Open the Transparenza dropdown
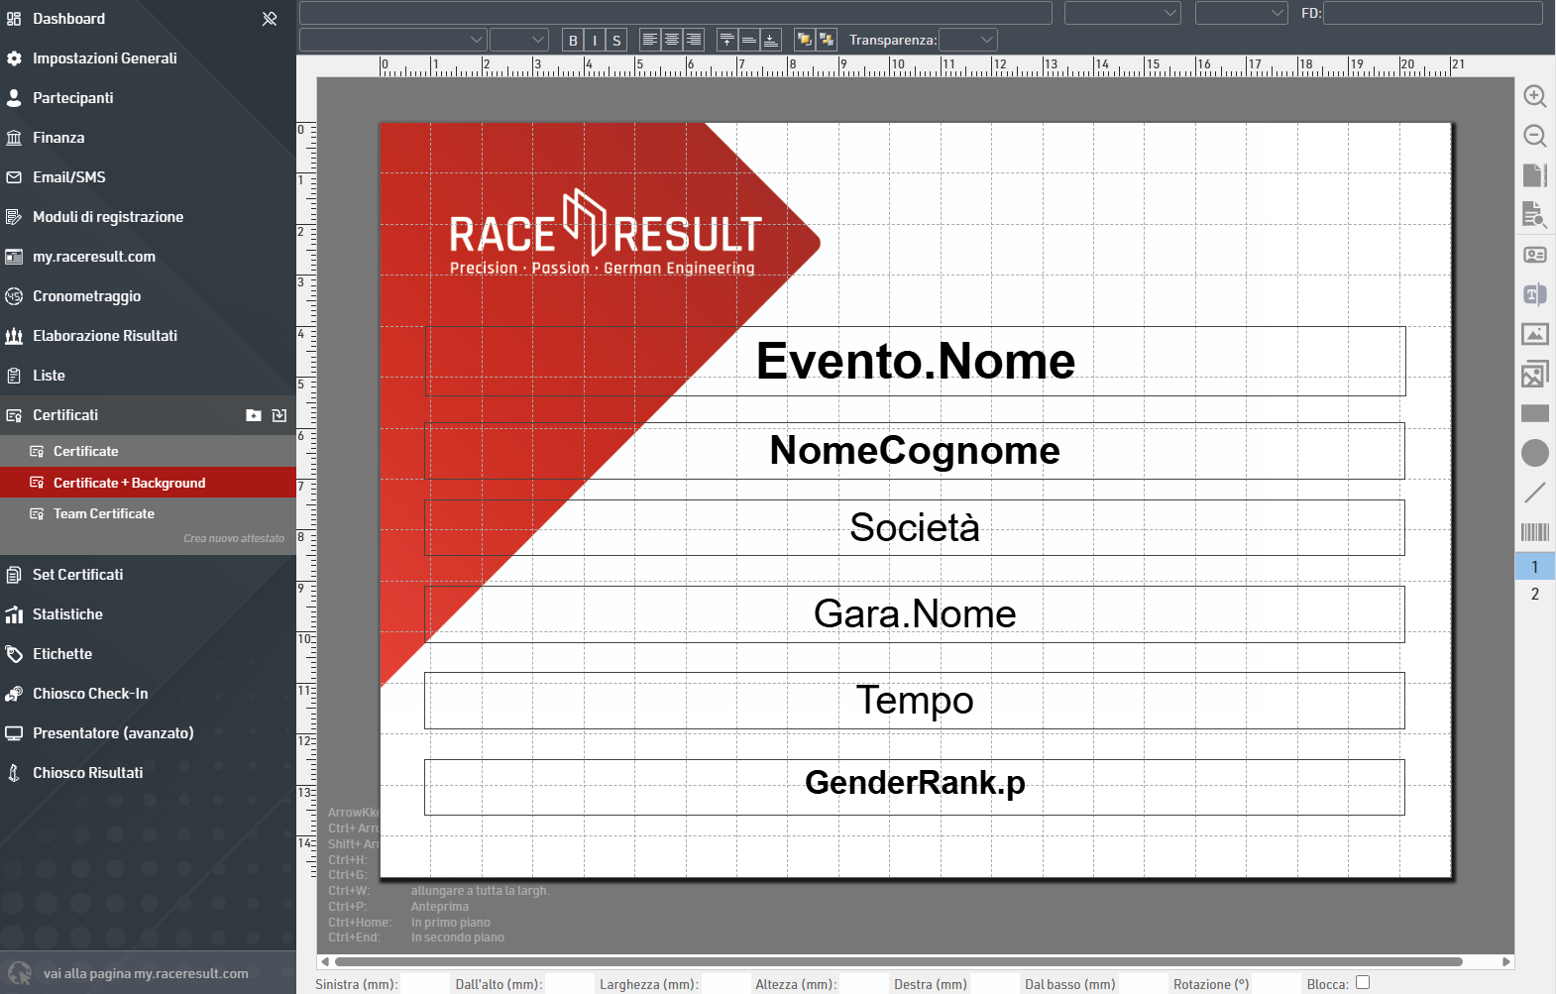The width and height of the screenshot is (1556, 994). point(967,40)
